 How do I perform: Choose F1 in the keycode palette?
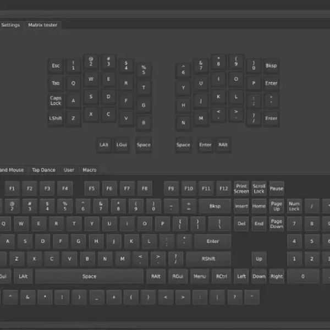point(12,188)
